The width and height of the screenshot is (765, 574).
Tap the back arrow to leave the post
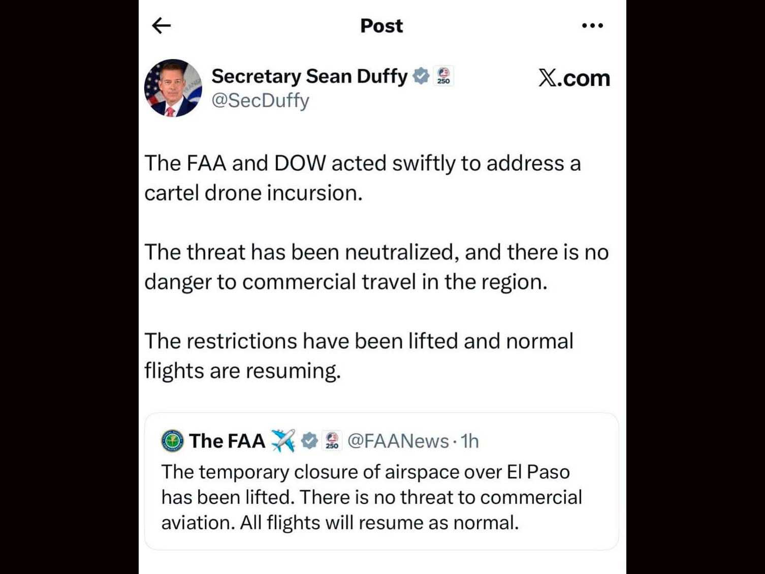[x=162, y=25]
